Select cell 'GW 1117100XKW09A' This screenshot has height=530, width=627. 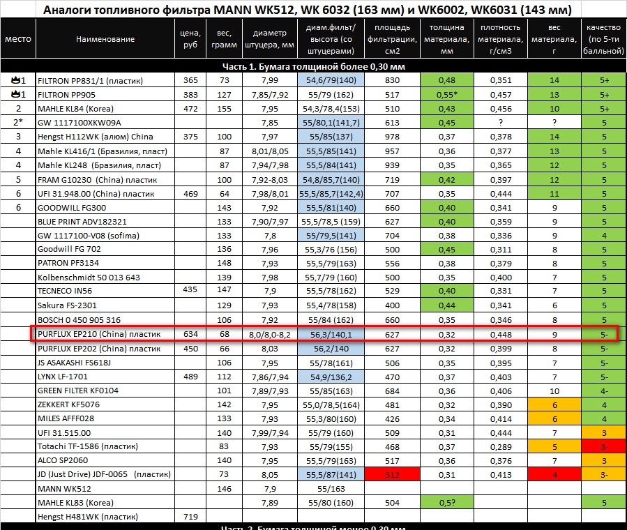click(x=105, y=123)
